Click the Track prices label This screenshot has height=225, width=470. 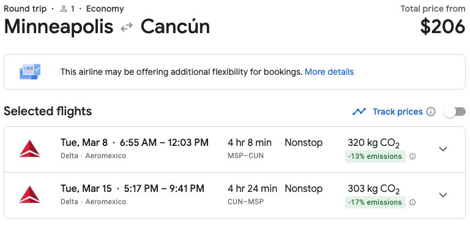[x=397, y=112]
